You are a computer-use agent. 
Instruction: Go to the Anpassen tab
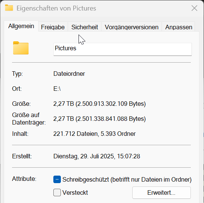tap(178, 27)
